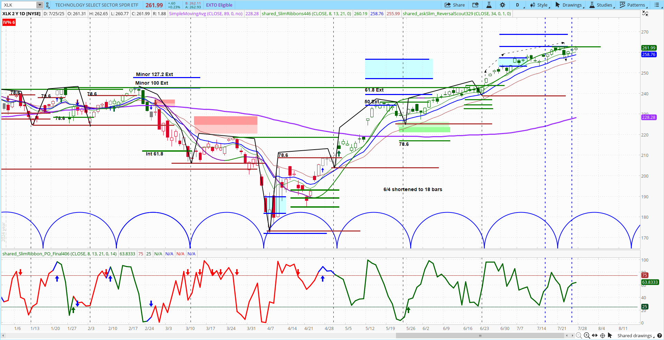This screenshot has height=340, width=664.
Task: Open chart settings gear icon
Action: (x=502, y=5)
